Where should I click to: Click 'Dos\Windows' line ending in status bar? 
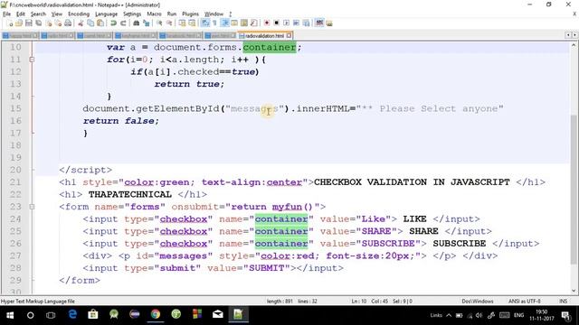click(x=478, y=301)
